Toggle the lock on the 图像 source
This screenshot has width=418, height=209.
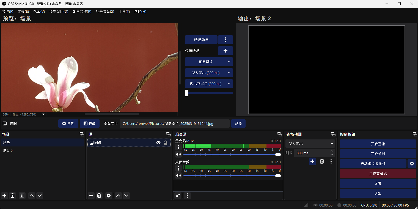(166, 143)
